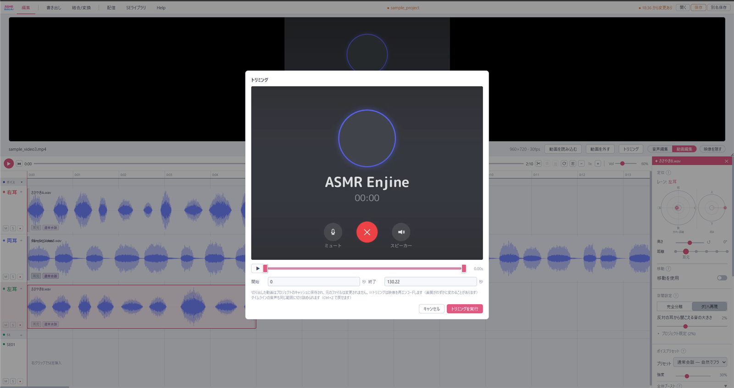Jump to start with the rewind icon
This screenshot has width=734, height=388.
(x=19, y=164)
